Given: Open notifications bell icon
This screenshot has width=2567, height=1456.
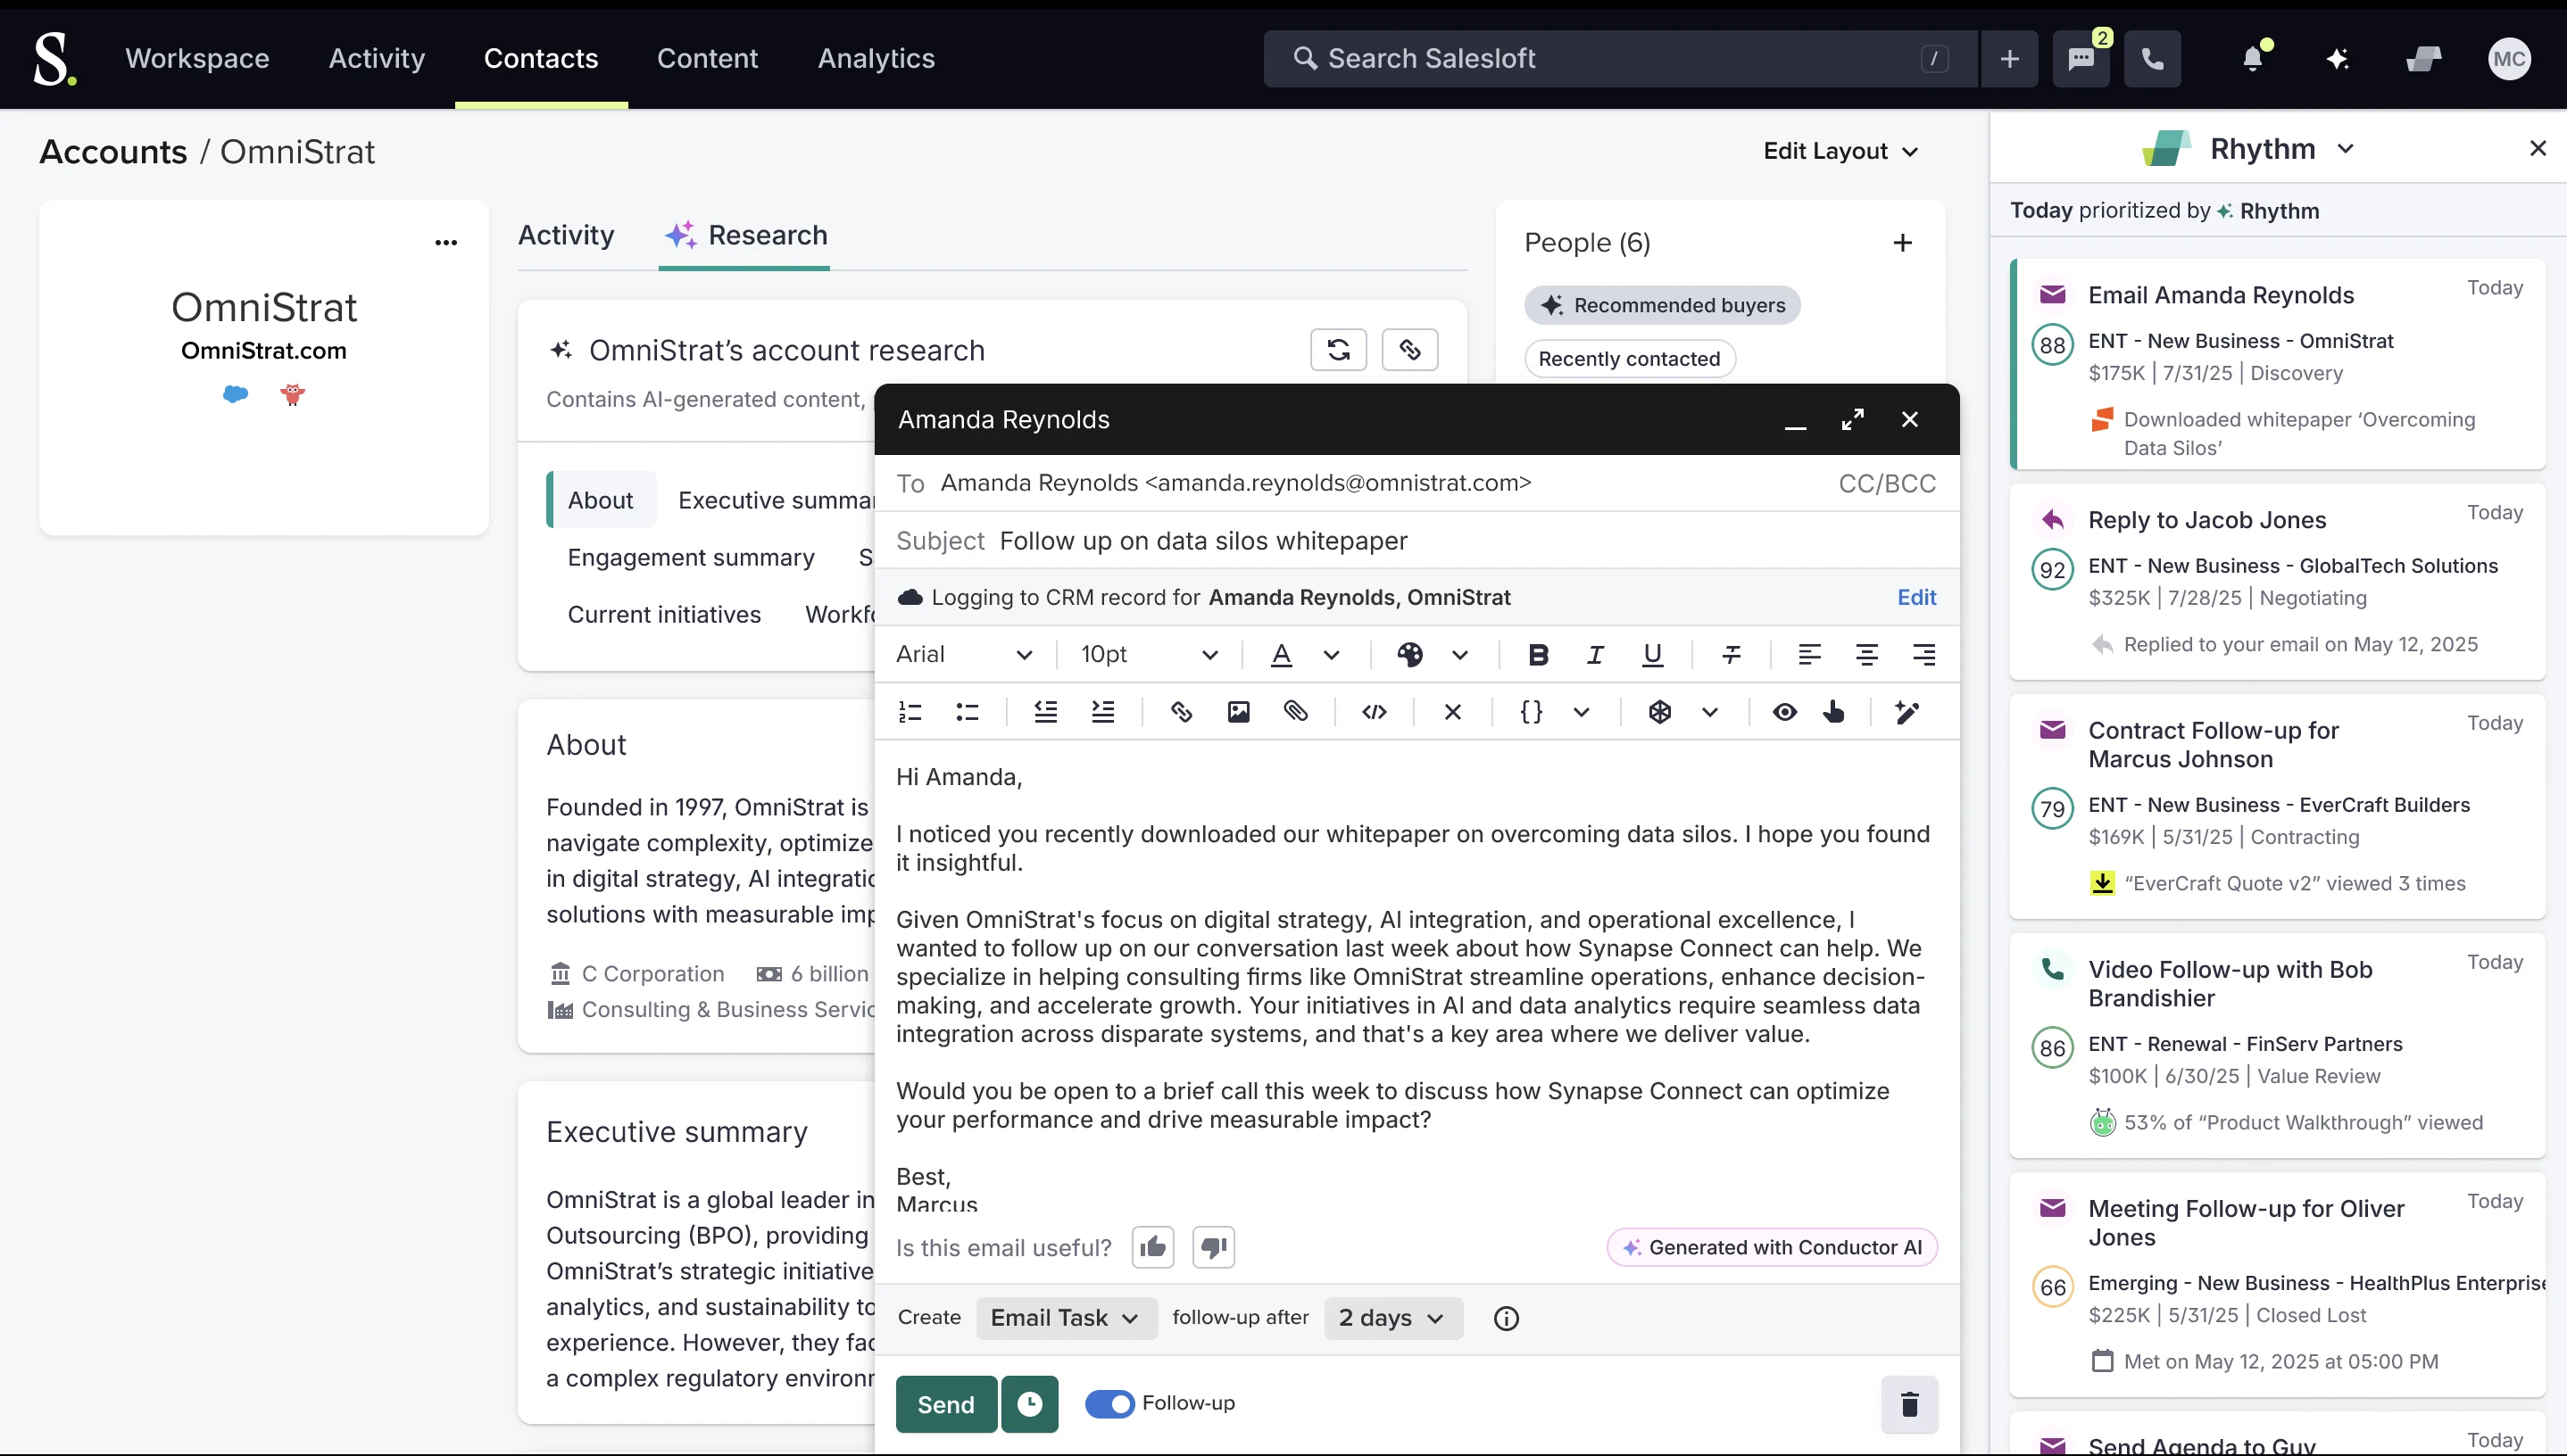Looking at the screenshot, I should click(x=2253, y=59).
